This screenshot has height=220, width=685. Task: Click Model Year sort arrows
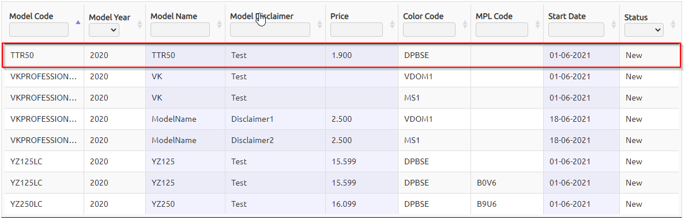pyautogui.click(x=140, y=24)
